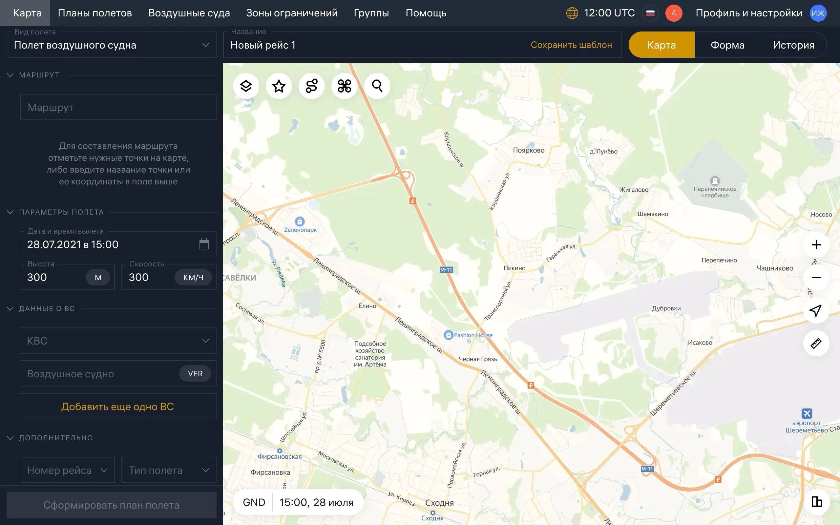
Task: Select the route drawing tool icon
Action: [311, 86]
